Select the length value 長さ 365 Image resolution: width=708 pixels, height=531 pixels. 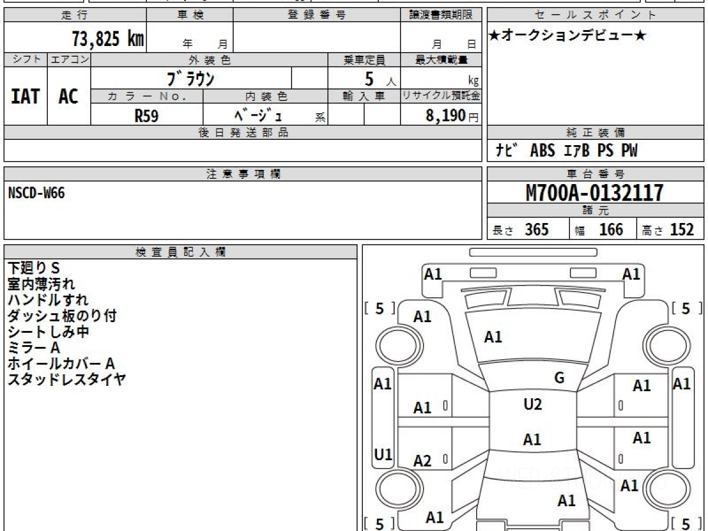coord(521,230)
